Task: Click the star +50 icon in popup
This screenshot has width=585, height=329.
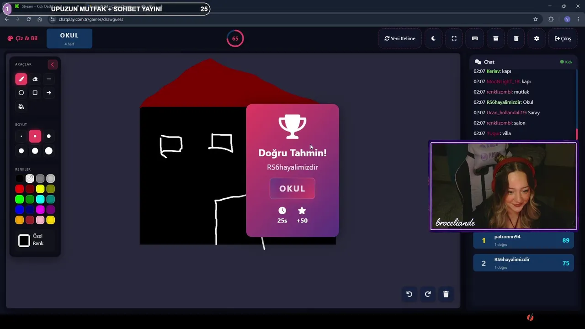Action: click(x=302, y=211)
